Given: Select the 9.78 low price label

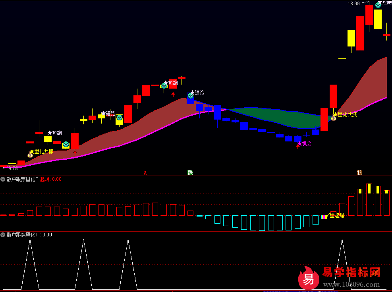Looking at the screenshot, I should pos(13,168).
